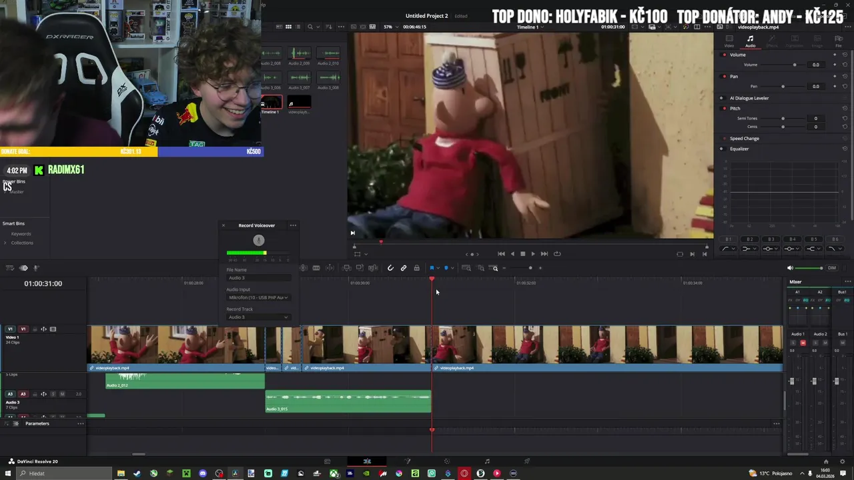
Task: Click the DIM button beside volume slider
Action: pos(832,268)
